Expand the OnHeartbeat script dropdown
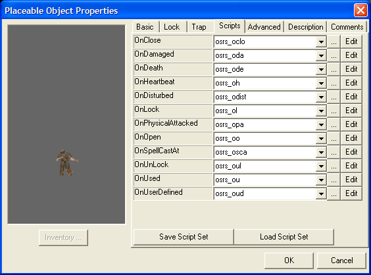 click(321, 84)
